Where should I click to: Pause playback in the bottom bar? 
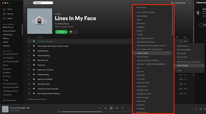coord(111,108)
